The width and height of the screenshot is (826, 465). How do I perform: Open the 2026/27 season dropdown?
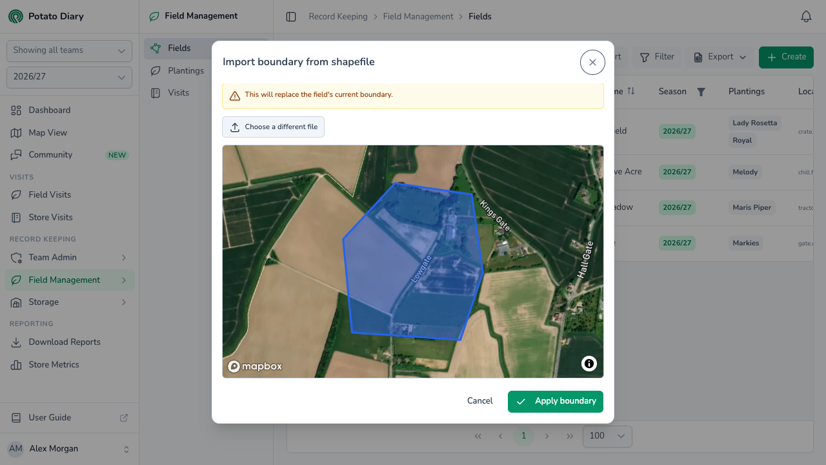(x=69, y=77)
